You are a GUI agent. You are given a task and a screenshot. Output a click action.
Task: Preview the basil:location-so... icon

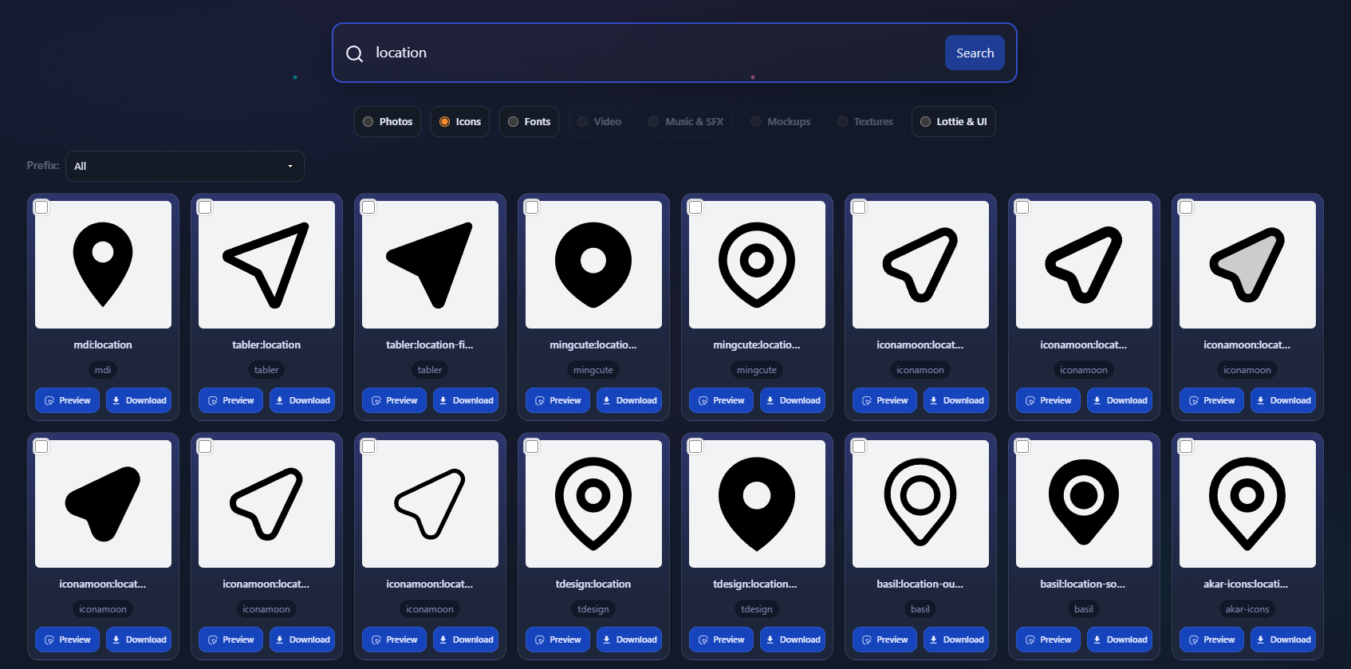pyautogui.click(x=1049, y=639)
